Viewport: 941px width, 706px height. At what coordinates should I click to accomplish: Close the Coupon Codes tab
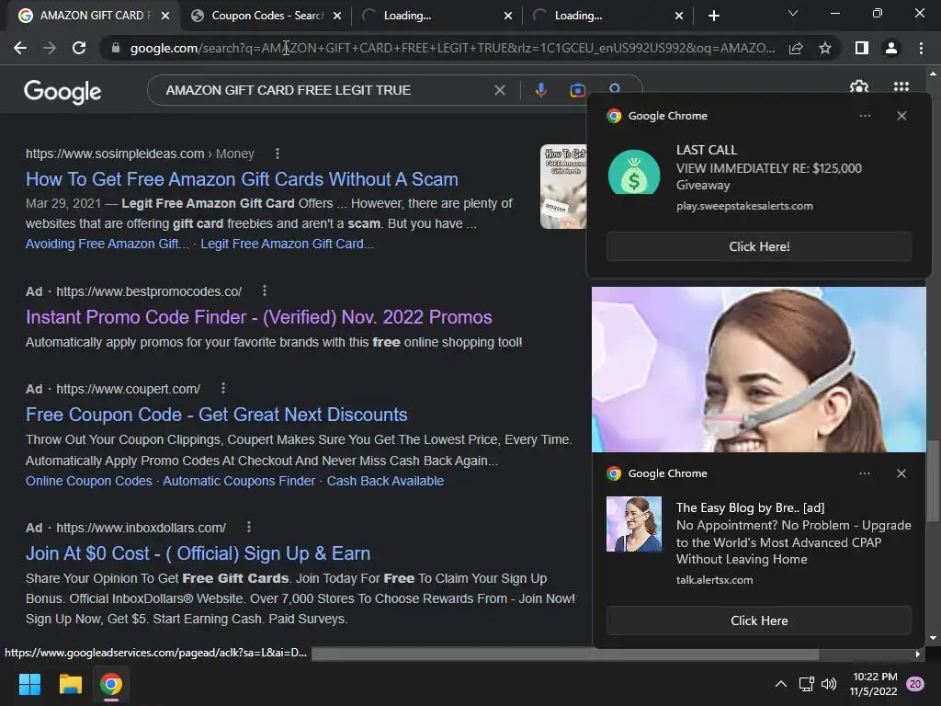(x=337, y=17)
